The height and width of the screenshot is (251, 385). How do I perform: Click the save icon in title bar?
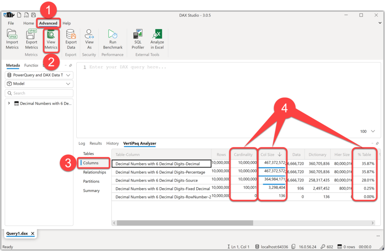pyautogui.click(x=33, y=15)
